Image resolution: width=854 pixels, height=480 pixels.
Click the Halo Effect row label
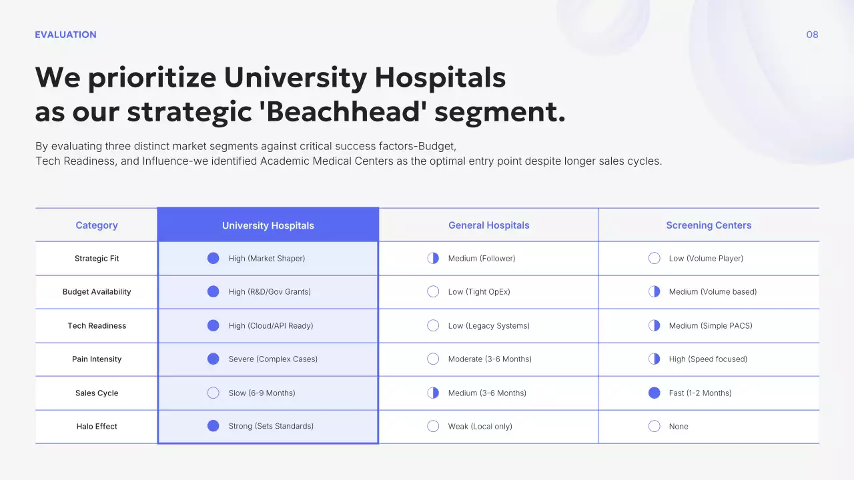pyautogui.click(x=97, y=426)
